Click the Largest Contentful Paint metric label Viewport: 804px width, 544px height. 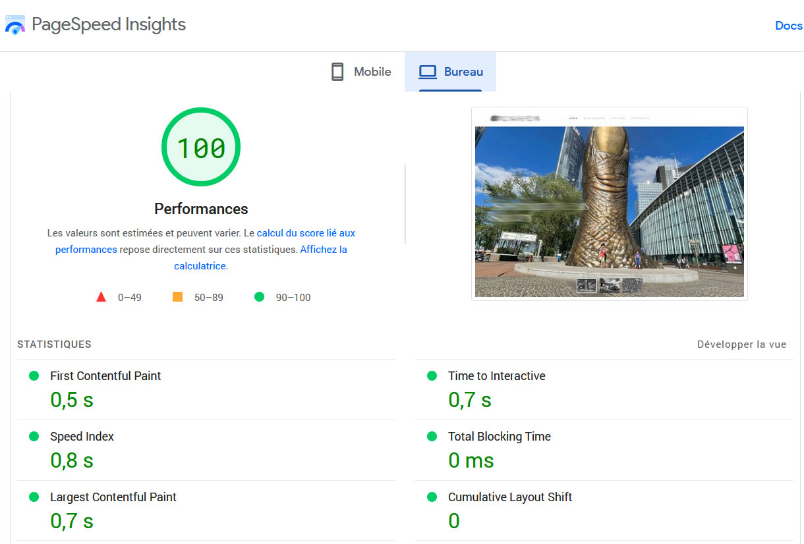coord(113,497)
